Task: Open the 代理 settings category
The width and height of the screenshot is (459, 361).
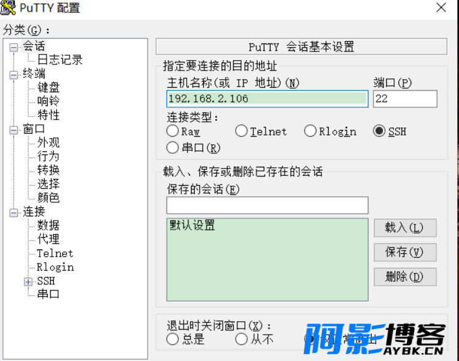Action: (x=48, y=239)
